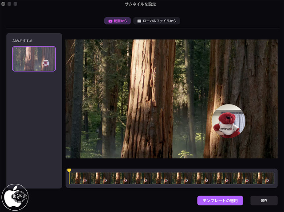Click the first frame in the filmstrip

click(x=76, y=178)
